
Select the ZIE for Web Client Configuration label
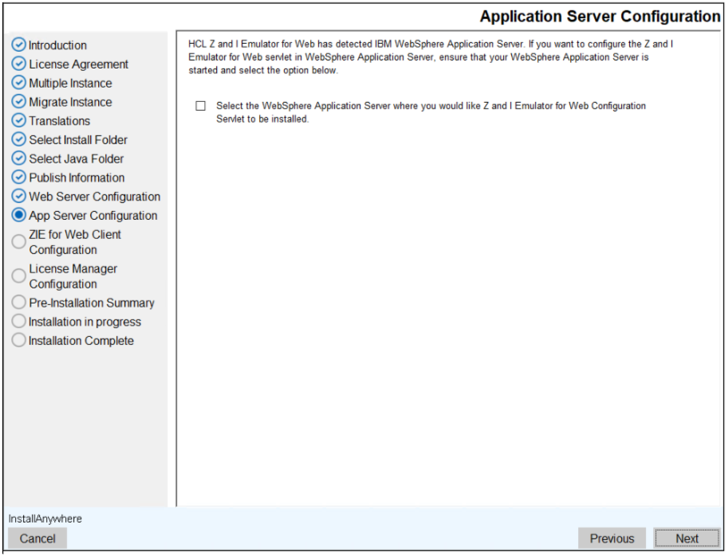pos(75,242)
